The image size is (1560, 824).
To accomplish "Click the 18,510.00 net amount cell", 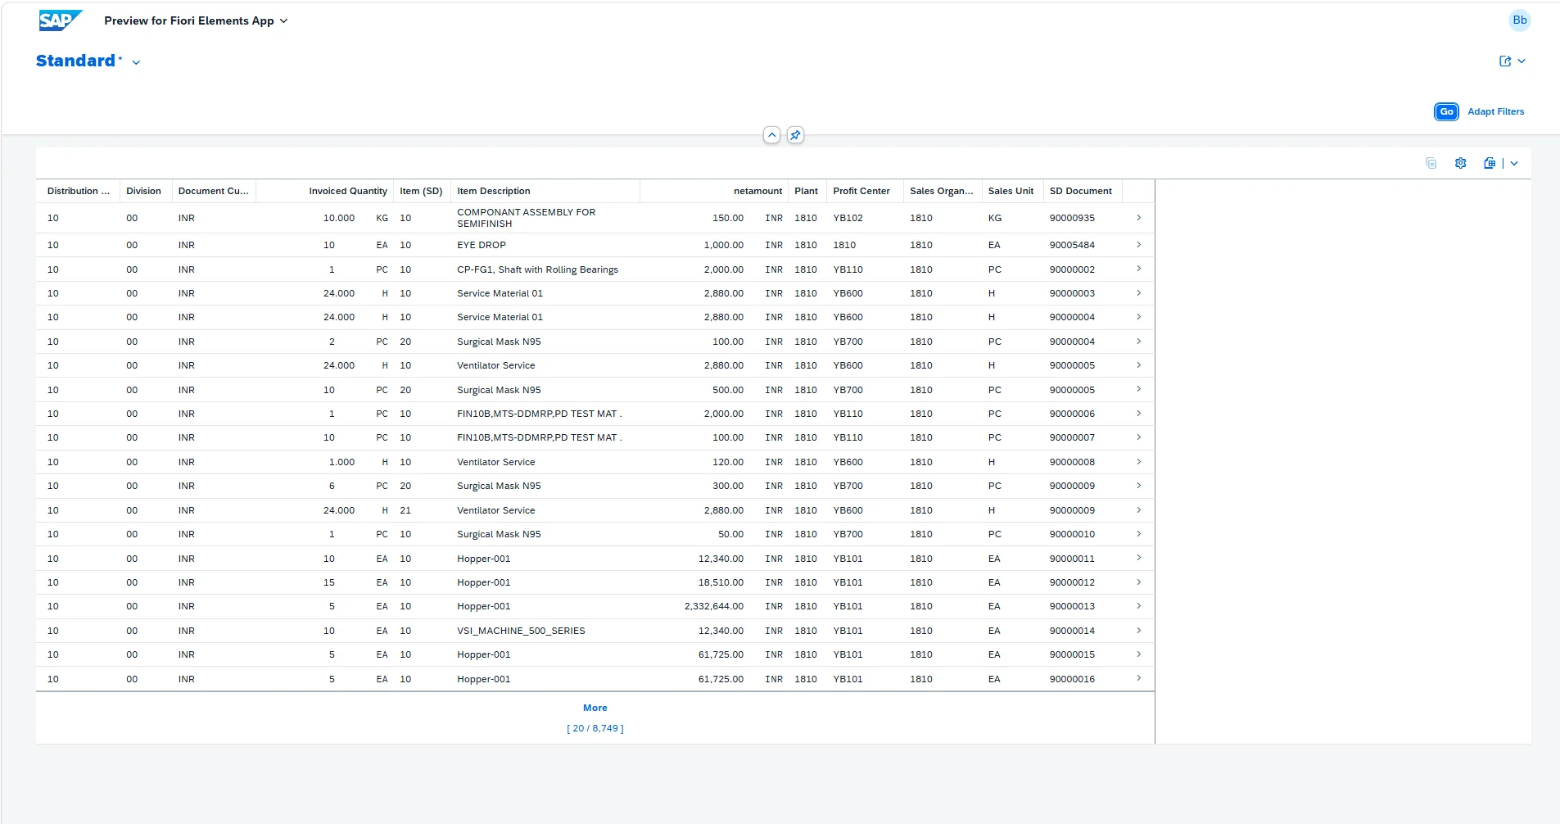I will click(721, 582).
